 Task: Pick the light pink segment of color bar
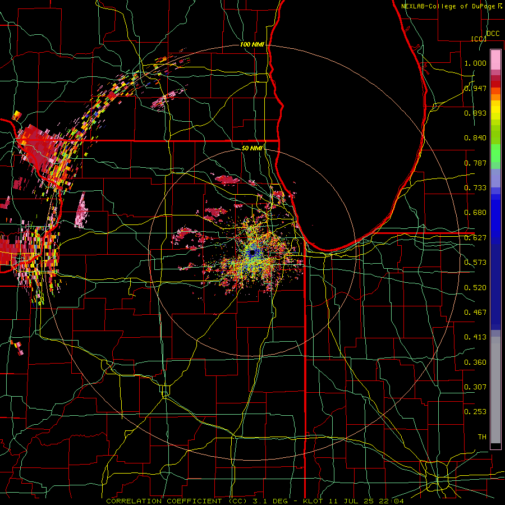pos(495,59)
